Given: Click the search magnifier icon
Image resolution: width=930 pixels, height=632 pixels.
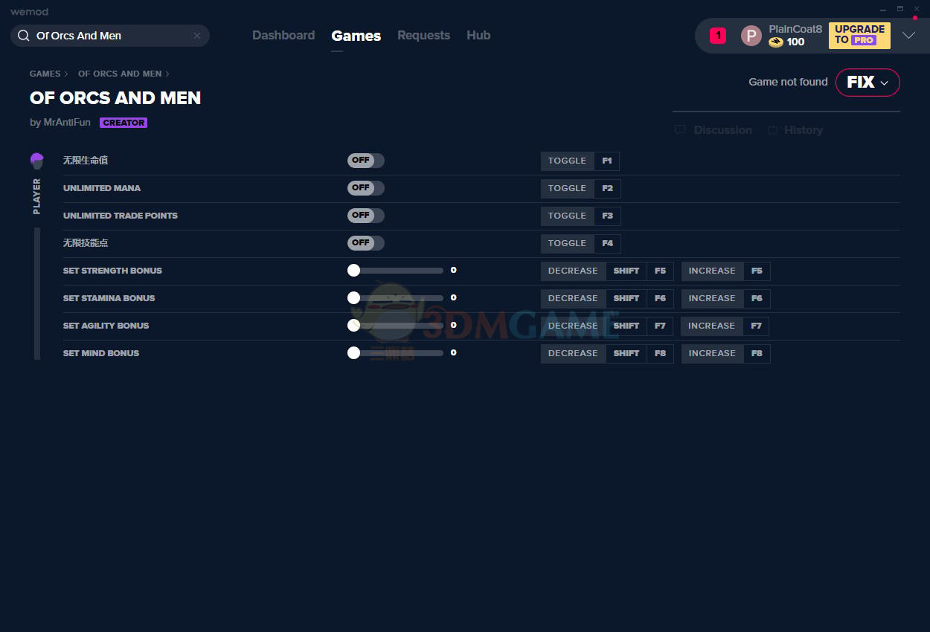Looking at the screenshot, I should [x=23, y=36].
